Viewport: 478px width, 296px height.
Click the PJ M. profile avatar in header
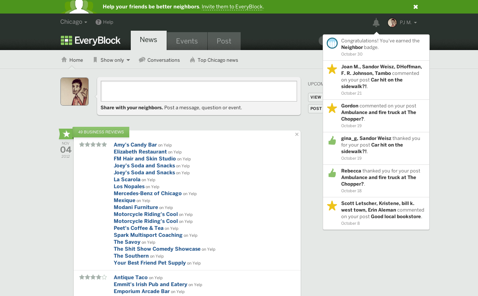pyautogui.click(x=392, y=23)
